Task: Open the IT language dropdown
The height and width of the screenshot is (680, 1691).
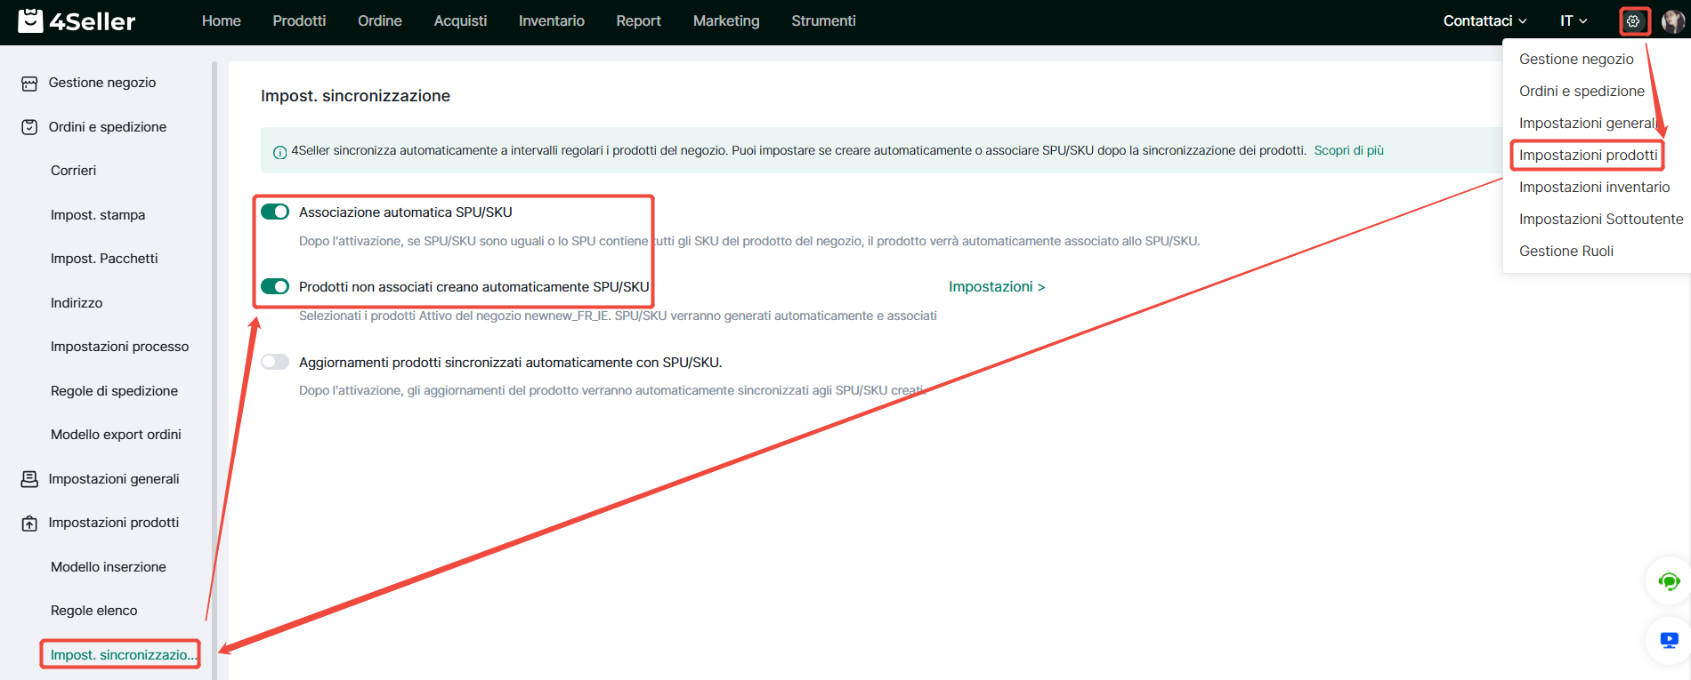Action: point(1574,21)
